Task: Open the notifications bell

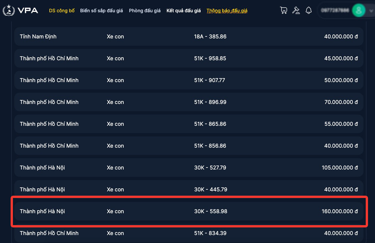Action: point(309,11)
